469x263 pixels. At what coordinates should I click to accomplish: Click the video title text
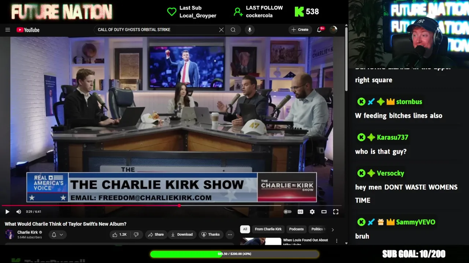[66, 224]
